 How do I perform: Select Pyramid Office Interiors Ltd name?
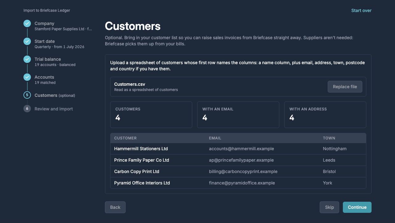click(142, 183)
